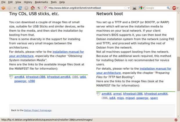Viewport: 180px width, 122px height.
Task: Click amd64 link in Tiny CDs list
Action: click(19, 77)
